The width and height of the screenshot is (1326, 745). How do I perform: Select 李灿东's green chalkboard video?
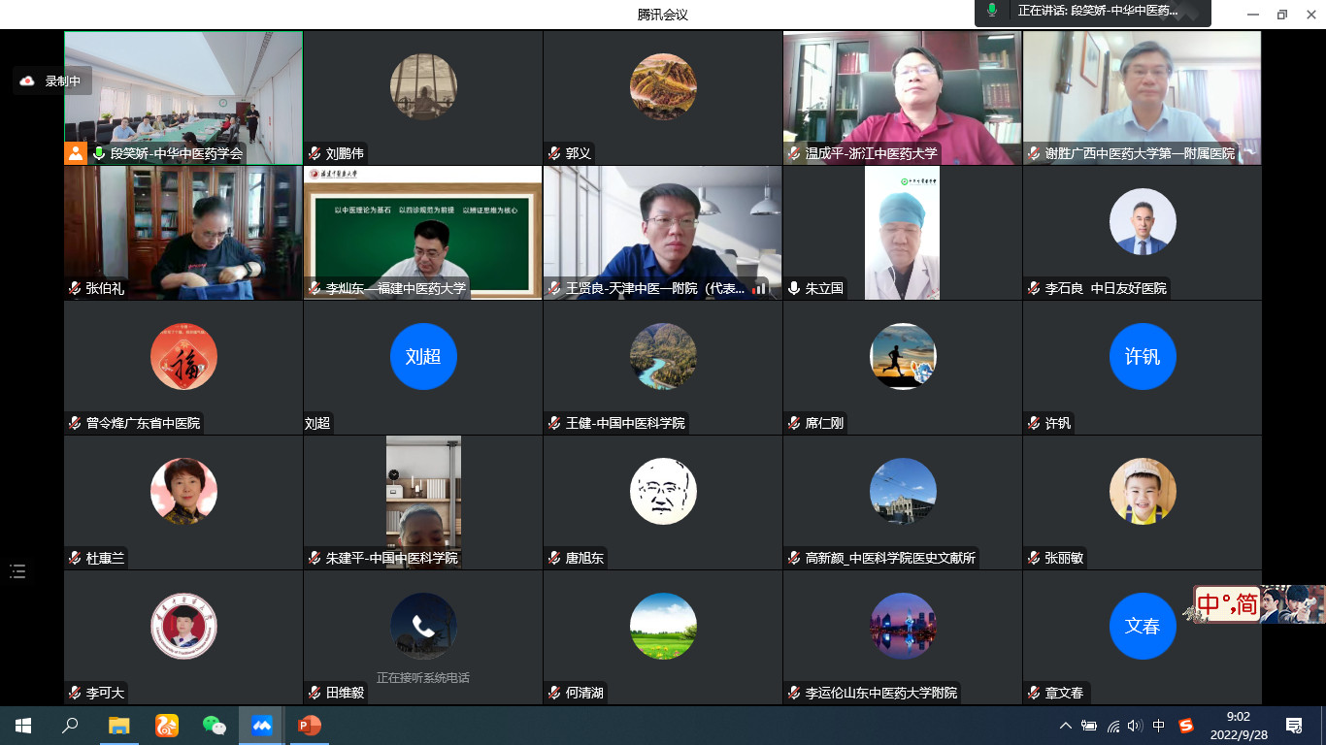[x=423, y=233]
